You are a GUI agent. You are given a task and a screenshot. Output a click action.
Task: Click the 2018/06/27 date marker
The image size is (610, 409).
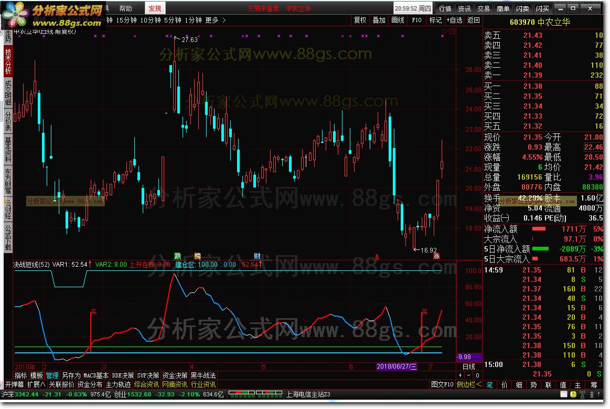[397, 366]
